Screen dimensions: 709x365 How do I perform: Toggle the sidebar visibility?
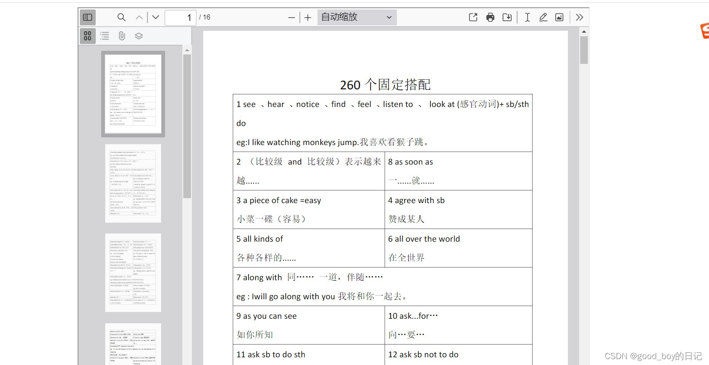click(87, 17)
